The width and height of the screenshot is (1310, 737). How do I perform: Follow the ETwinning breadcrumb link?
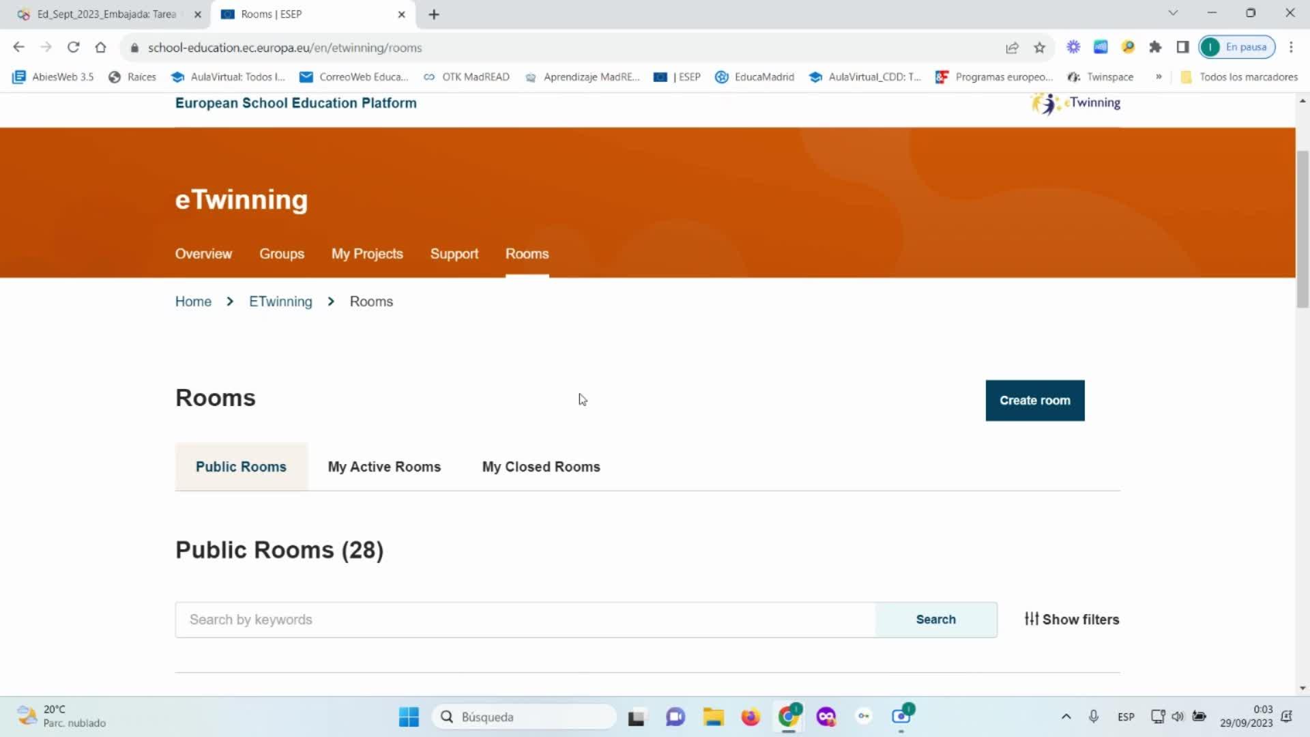pyautogui.click(x=280, y=302)
